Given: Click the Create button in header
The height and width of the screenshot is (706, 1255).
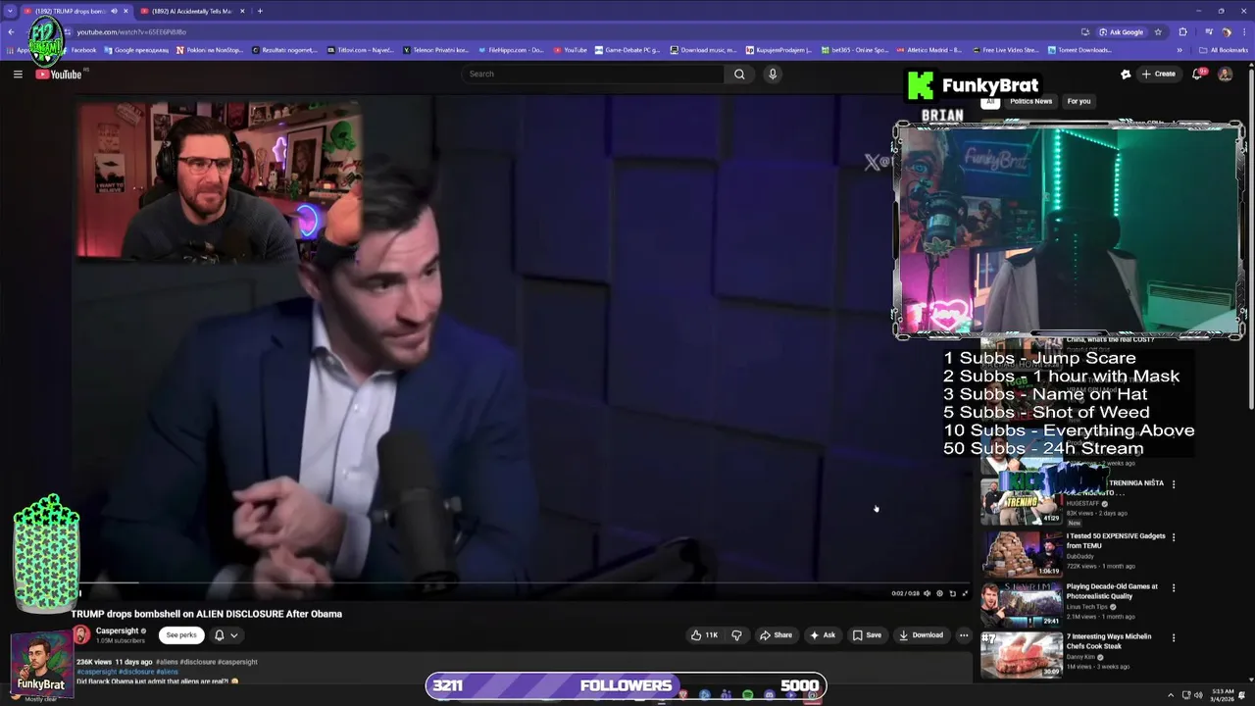Looking at the screenshot, I should pos(1158,74).
